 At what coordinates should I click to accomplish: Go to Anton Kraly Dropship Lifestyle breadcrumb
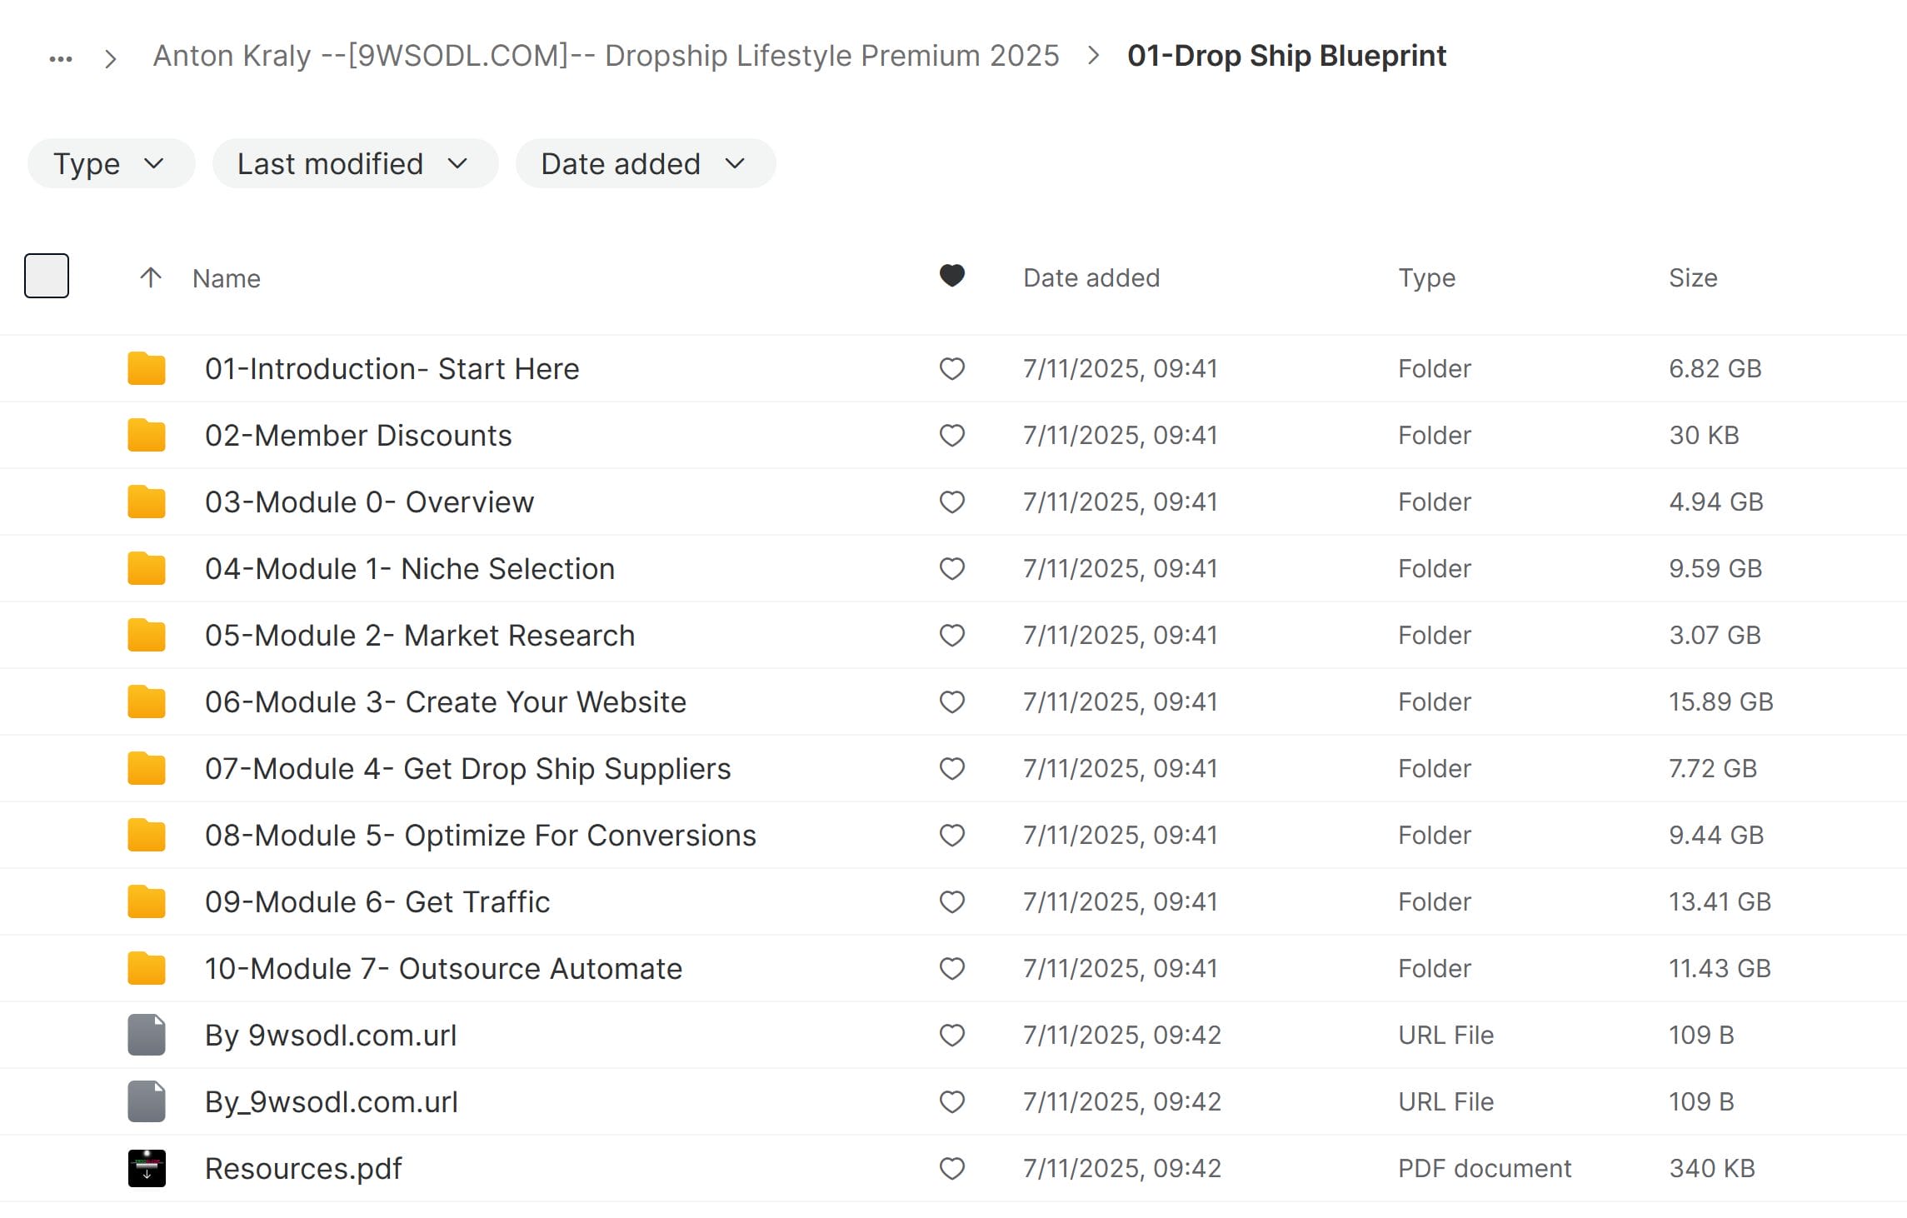606,56
